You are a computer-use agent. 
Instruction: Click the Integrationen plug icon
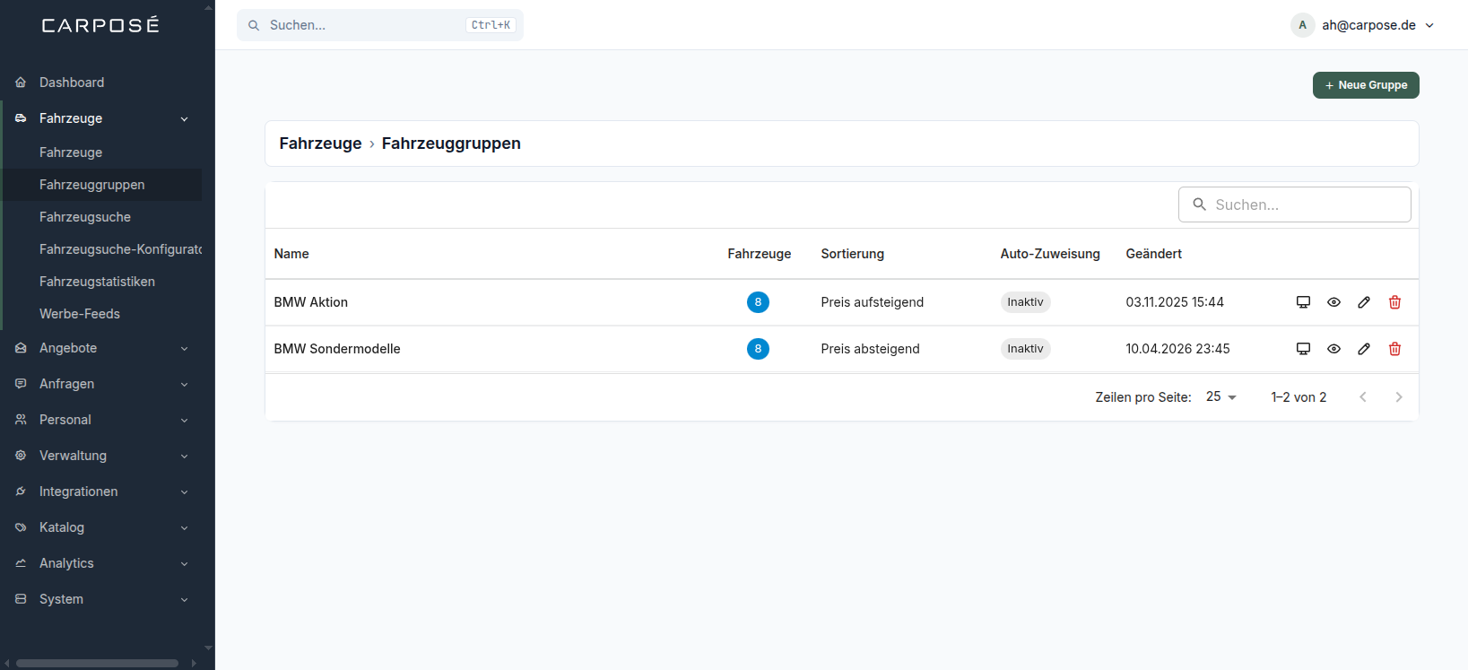pyautogui.click(x=21, y=492)
